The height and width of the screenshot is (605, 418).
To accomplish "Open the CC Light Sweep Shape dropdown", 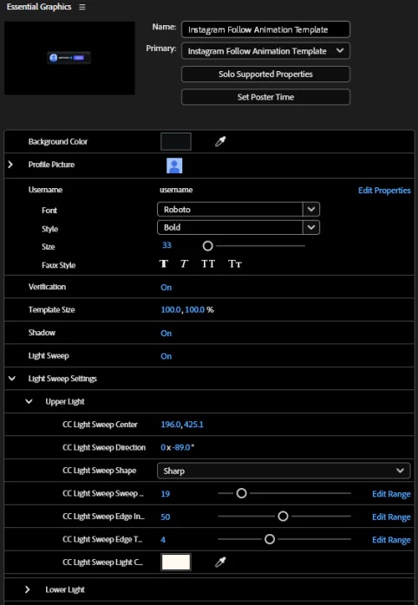I will tap(284, 471).
